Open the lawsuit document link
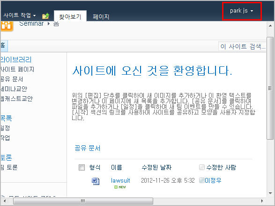This screenshot has width=275, height=206. click(x=120, y=180)
